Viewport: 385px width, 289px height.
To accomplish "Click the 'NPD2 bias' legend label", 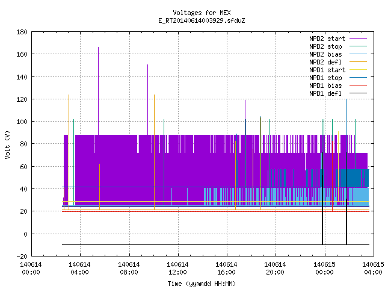I will point(325,54).
